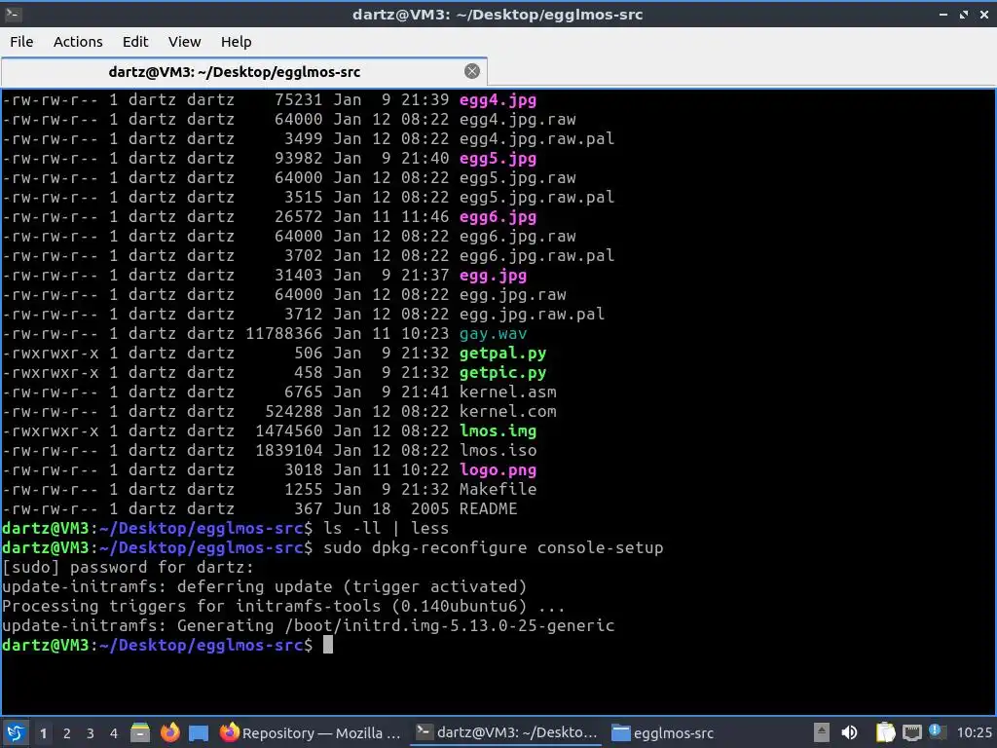The image size is (997, 748).
Task: Open the Actions menu
Action: pyautogui.click(x=78, y=42)
